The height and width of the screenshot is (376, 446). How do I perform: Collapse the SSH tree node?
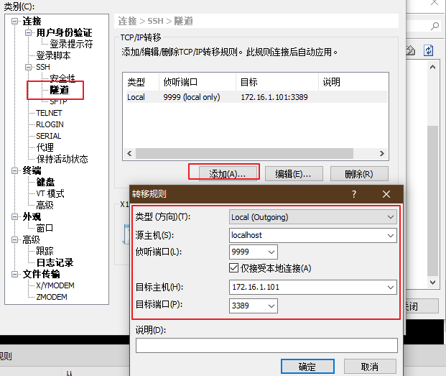coord(29,67)
